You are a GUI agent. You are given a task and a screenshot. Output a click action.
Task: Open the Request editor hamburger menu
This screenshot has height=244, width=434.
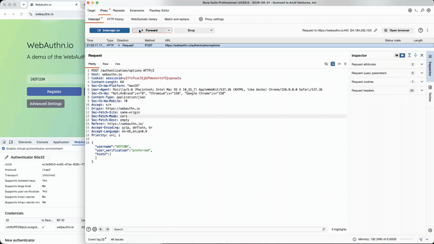[345, 64]
